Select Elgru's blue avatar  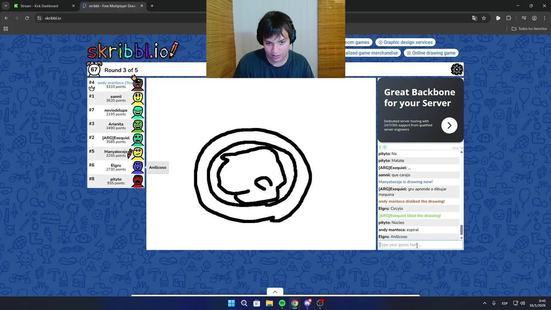tap(138, 167)
